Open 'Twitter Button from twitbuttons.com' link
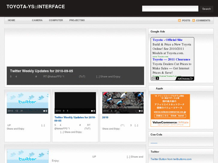Screen dimensions: 218x163 point(171,159)
